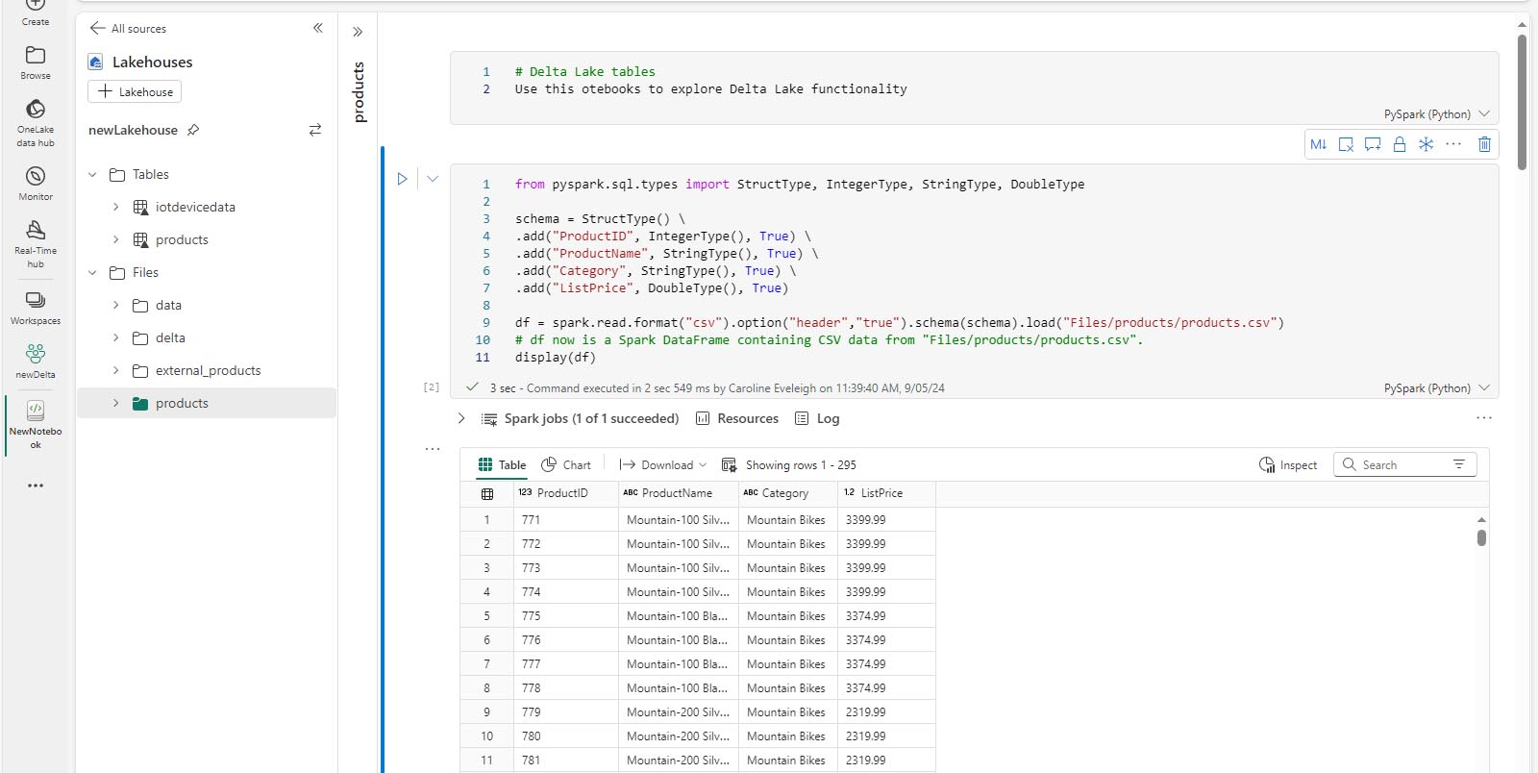Screen dimensions: 1538x773
Task: Select the delta folder
Action: (170, 337)
